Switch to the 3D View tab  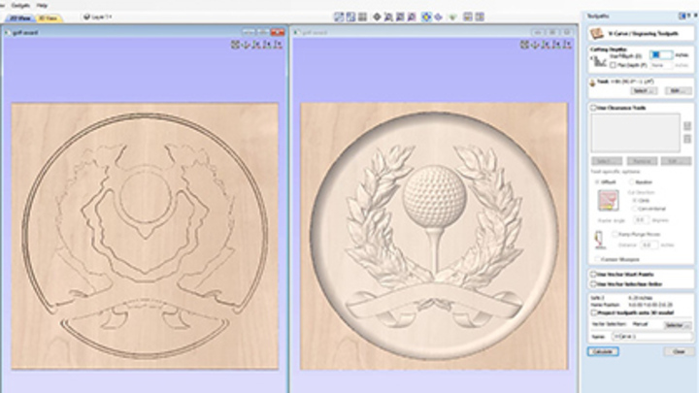coord(47,17)
